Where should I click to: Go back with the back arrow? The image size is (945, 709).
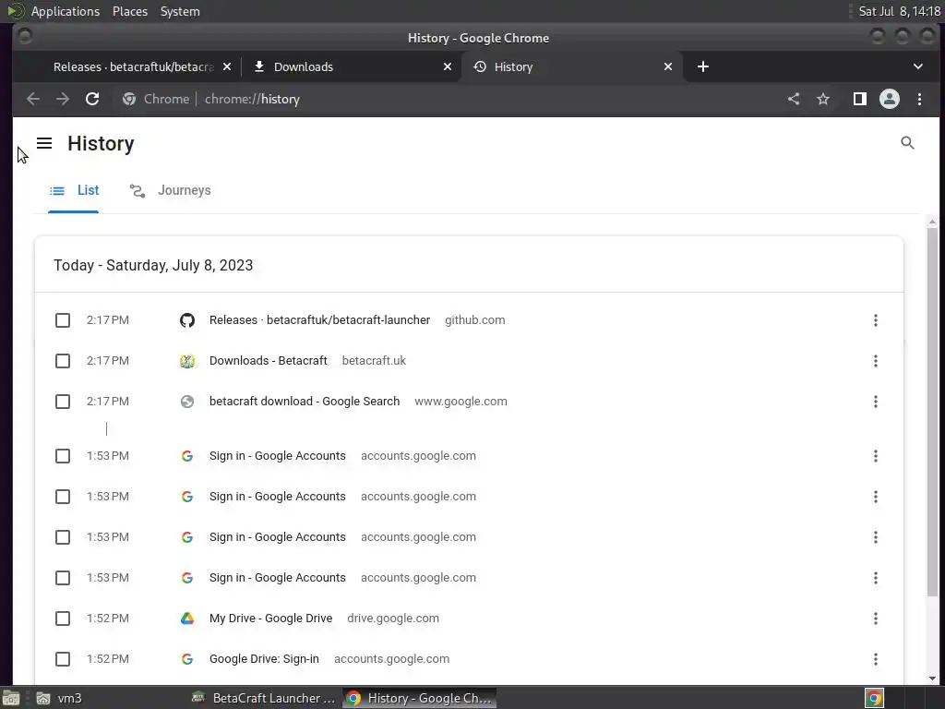pyautogui.click(x=33, y=99)
